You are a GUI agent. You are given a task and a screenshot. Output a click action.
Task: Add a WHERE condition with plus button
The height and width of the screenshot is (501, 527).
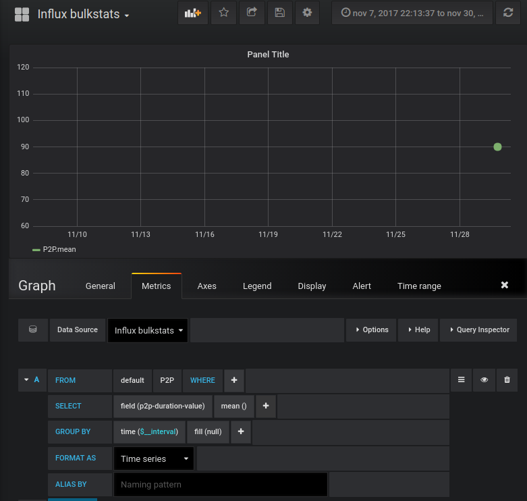234,380
